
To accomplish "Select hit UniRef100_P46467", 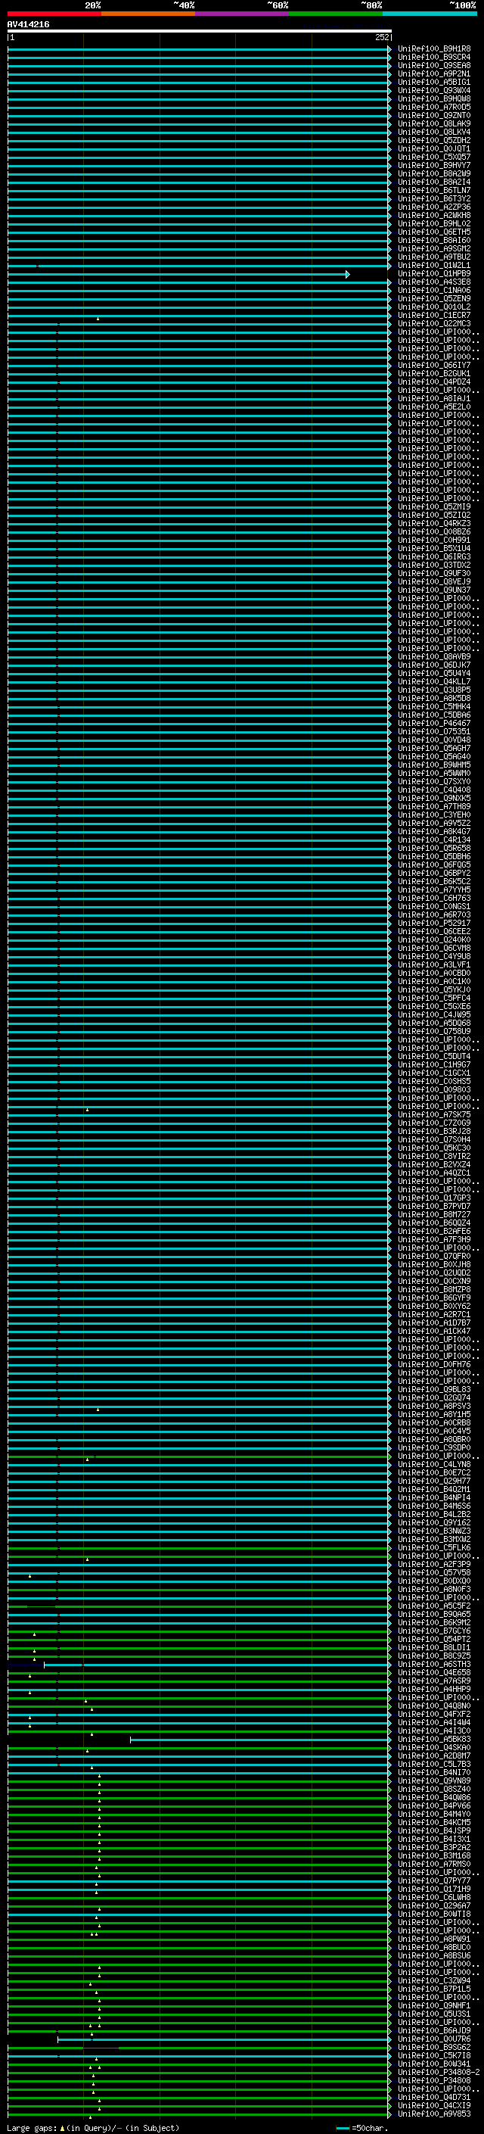I will (x=434, y=723).
